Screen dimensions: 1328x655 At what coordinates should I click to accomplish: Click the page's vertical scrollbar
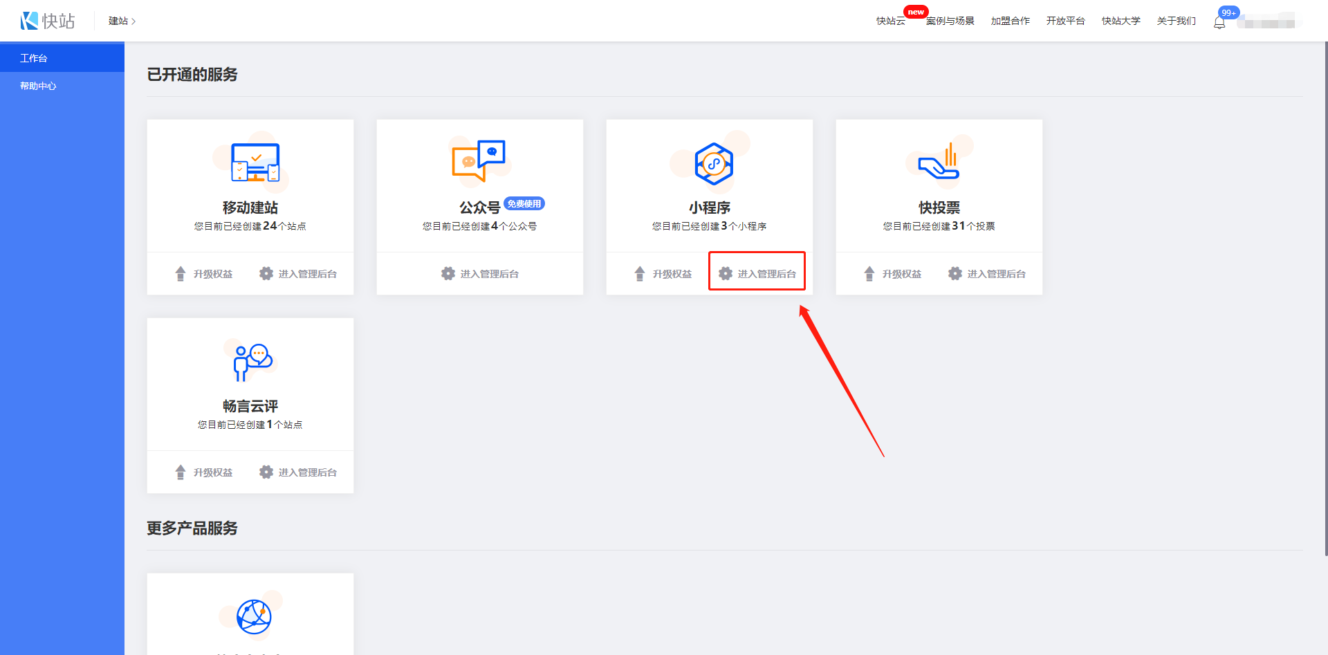[x=1325, y=297]
